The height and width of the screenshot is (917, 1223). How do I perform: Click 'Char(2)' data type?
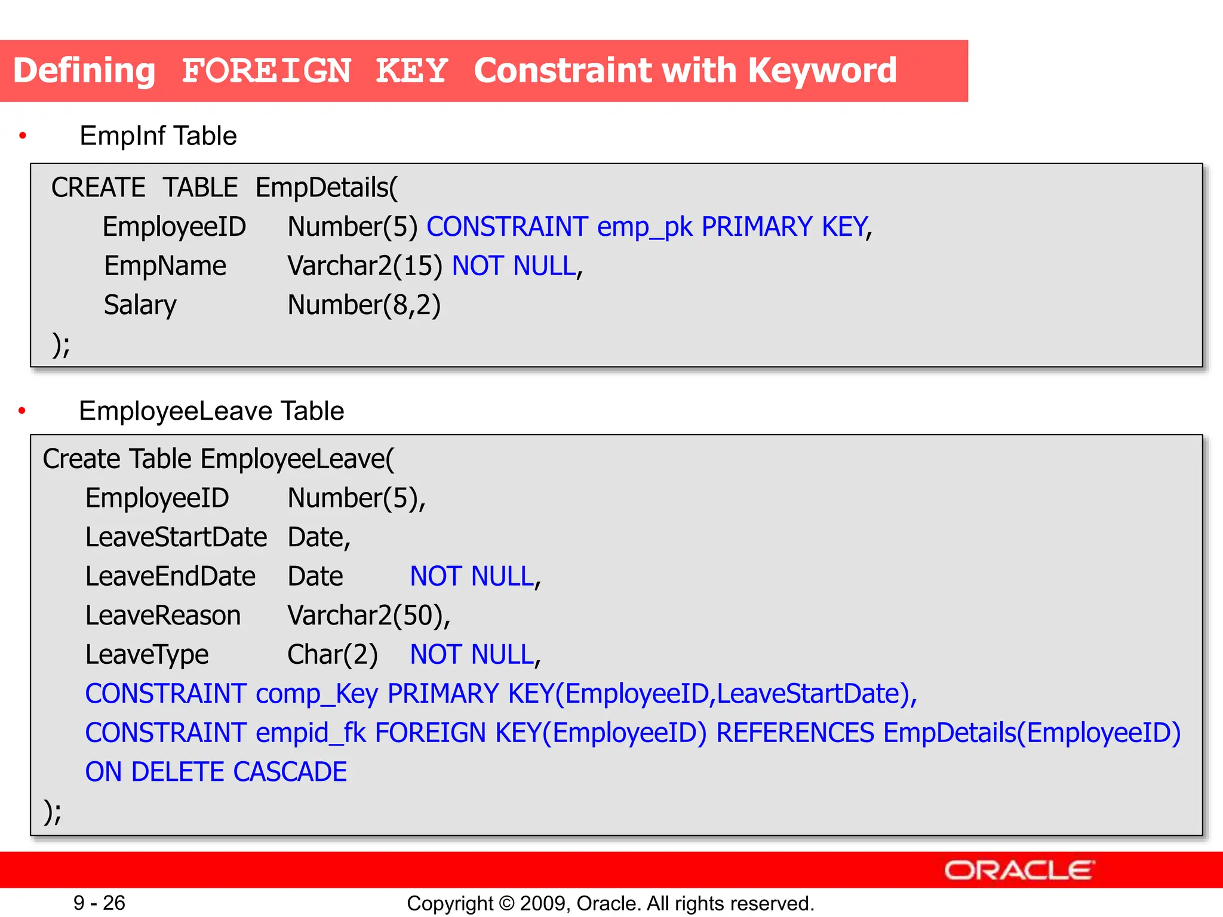coord(333,655)
